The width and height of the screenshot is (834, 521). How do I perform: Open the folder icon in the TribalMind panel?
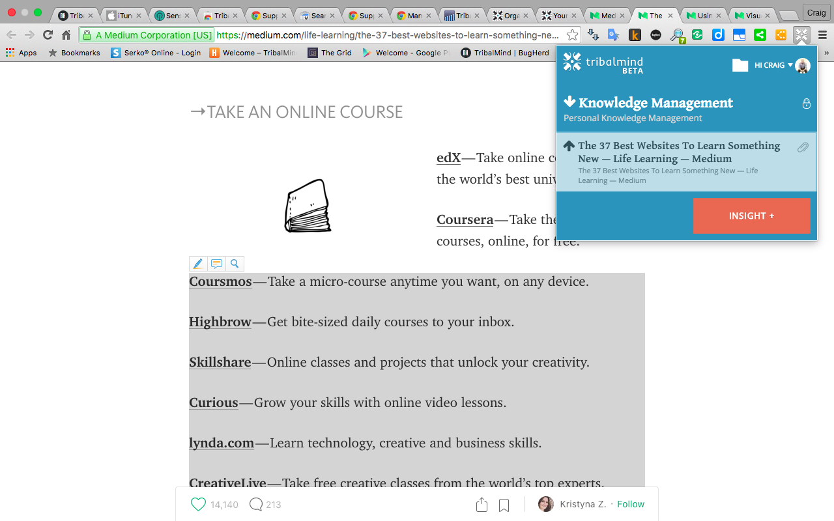click(x=740, y=64)
